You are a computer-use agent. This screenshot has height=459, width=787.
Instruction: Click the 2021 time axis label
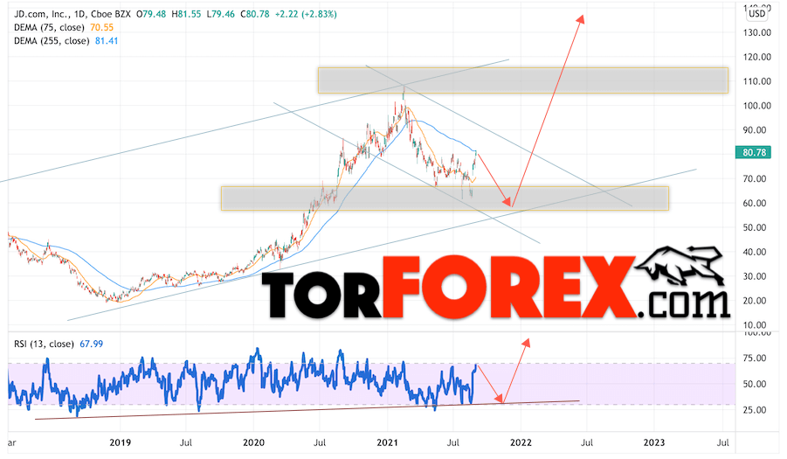pos(387,442)
